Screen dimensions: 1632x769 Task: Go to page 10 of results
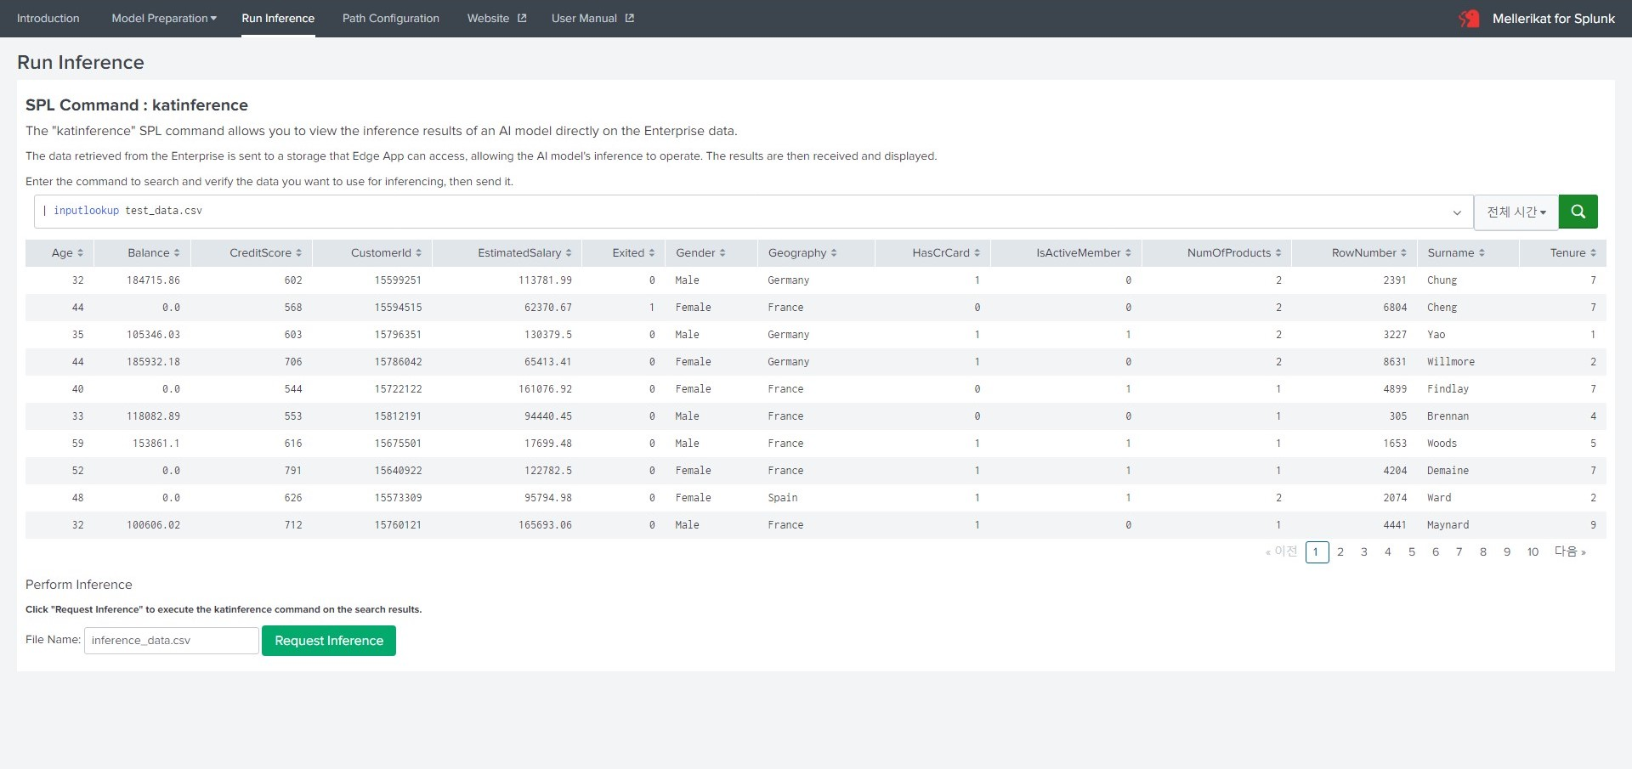1533,552
